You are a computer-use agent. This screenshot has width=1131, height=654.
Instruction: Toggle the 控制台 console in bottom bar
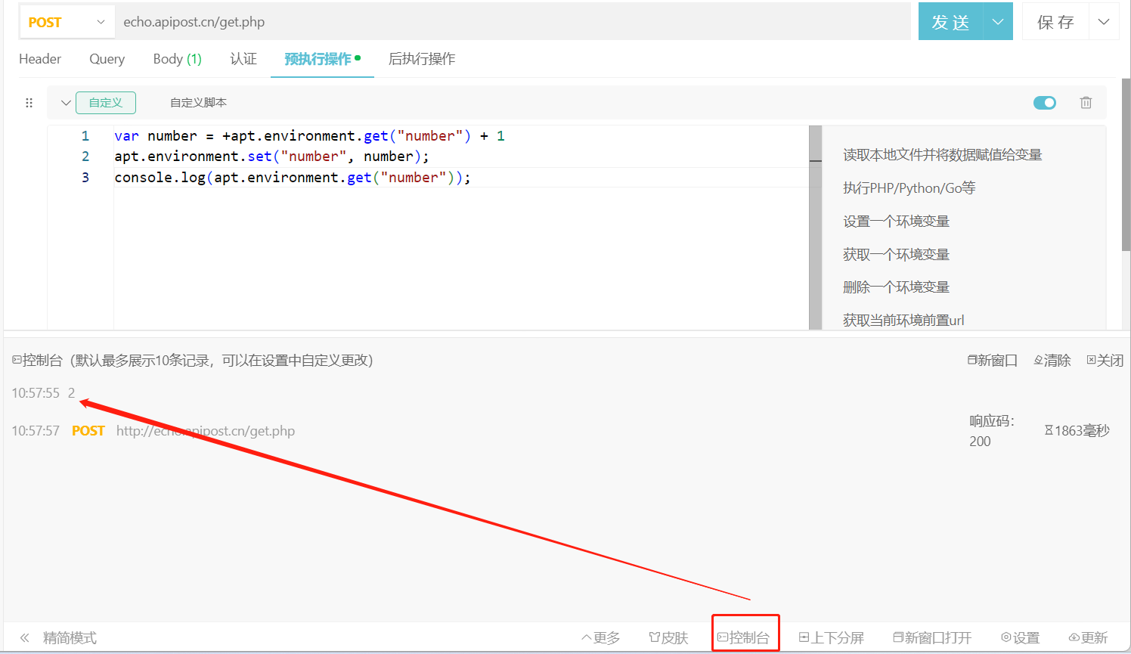(x=744, y=638)
